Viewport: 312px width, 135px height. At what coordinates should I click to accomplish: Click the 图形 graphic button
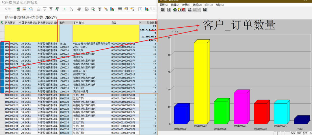[x=150, y=9]
